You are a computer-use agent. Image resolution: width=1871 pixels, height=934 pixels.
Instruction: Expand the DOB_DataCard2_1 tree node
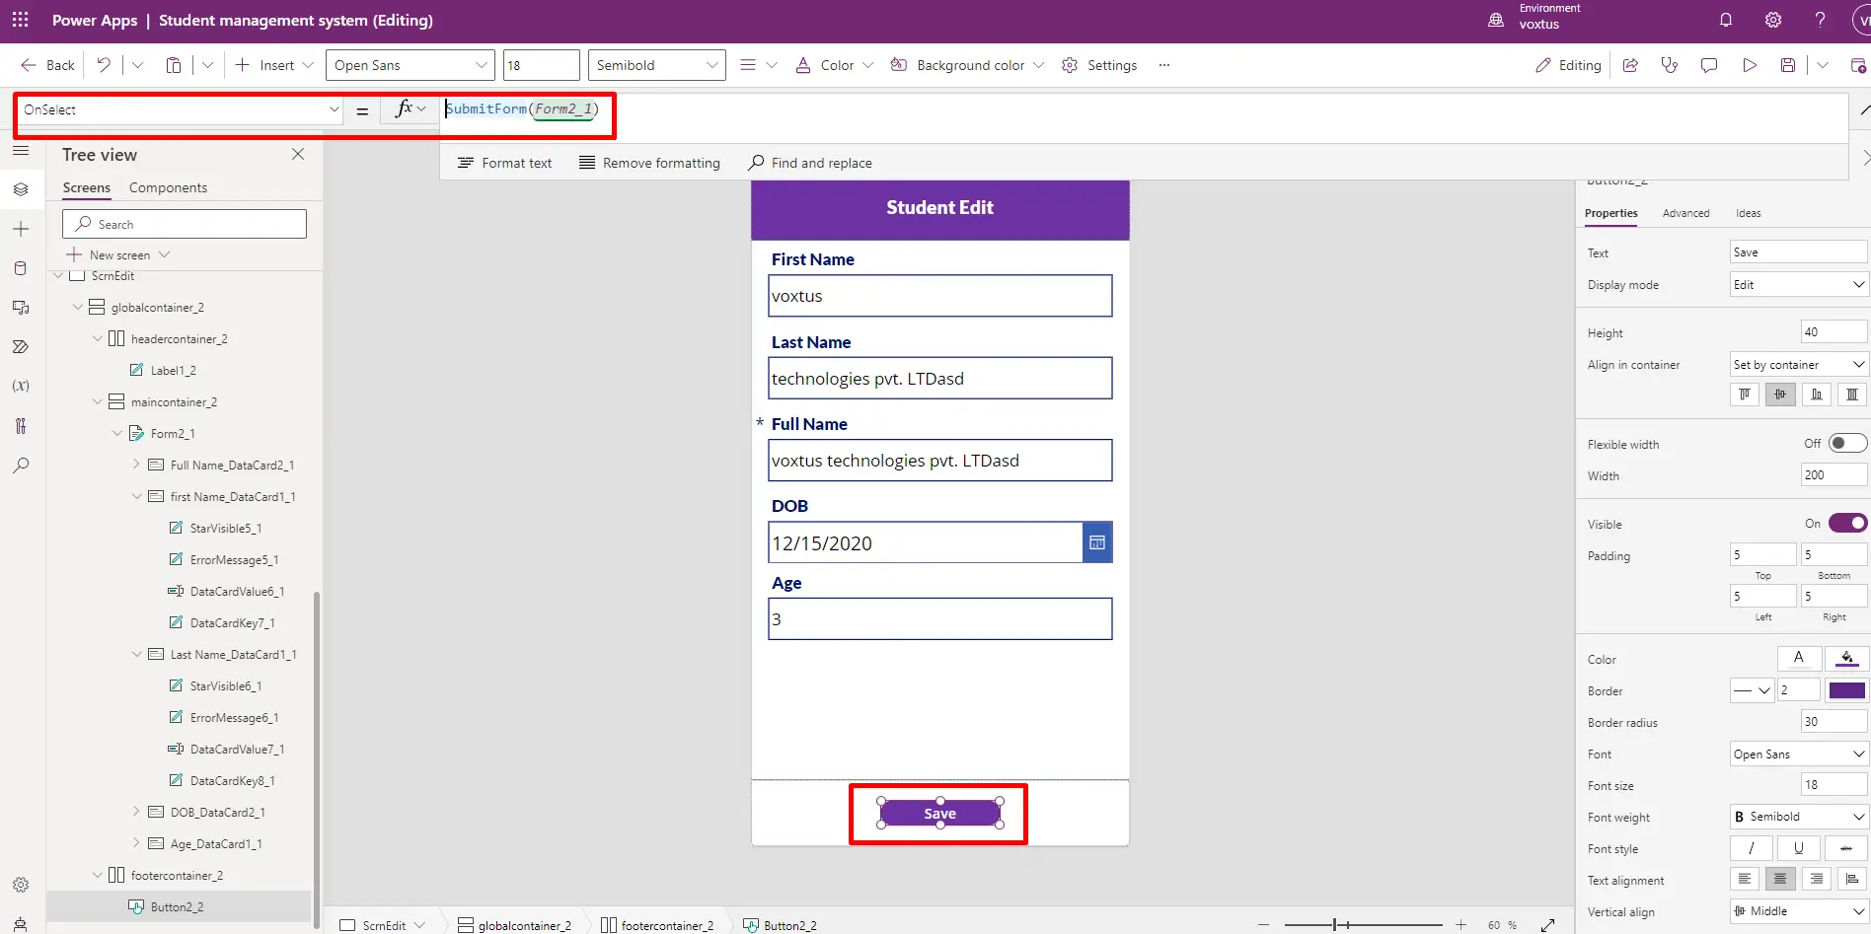pos(137,812)
